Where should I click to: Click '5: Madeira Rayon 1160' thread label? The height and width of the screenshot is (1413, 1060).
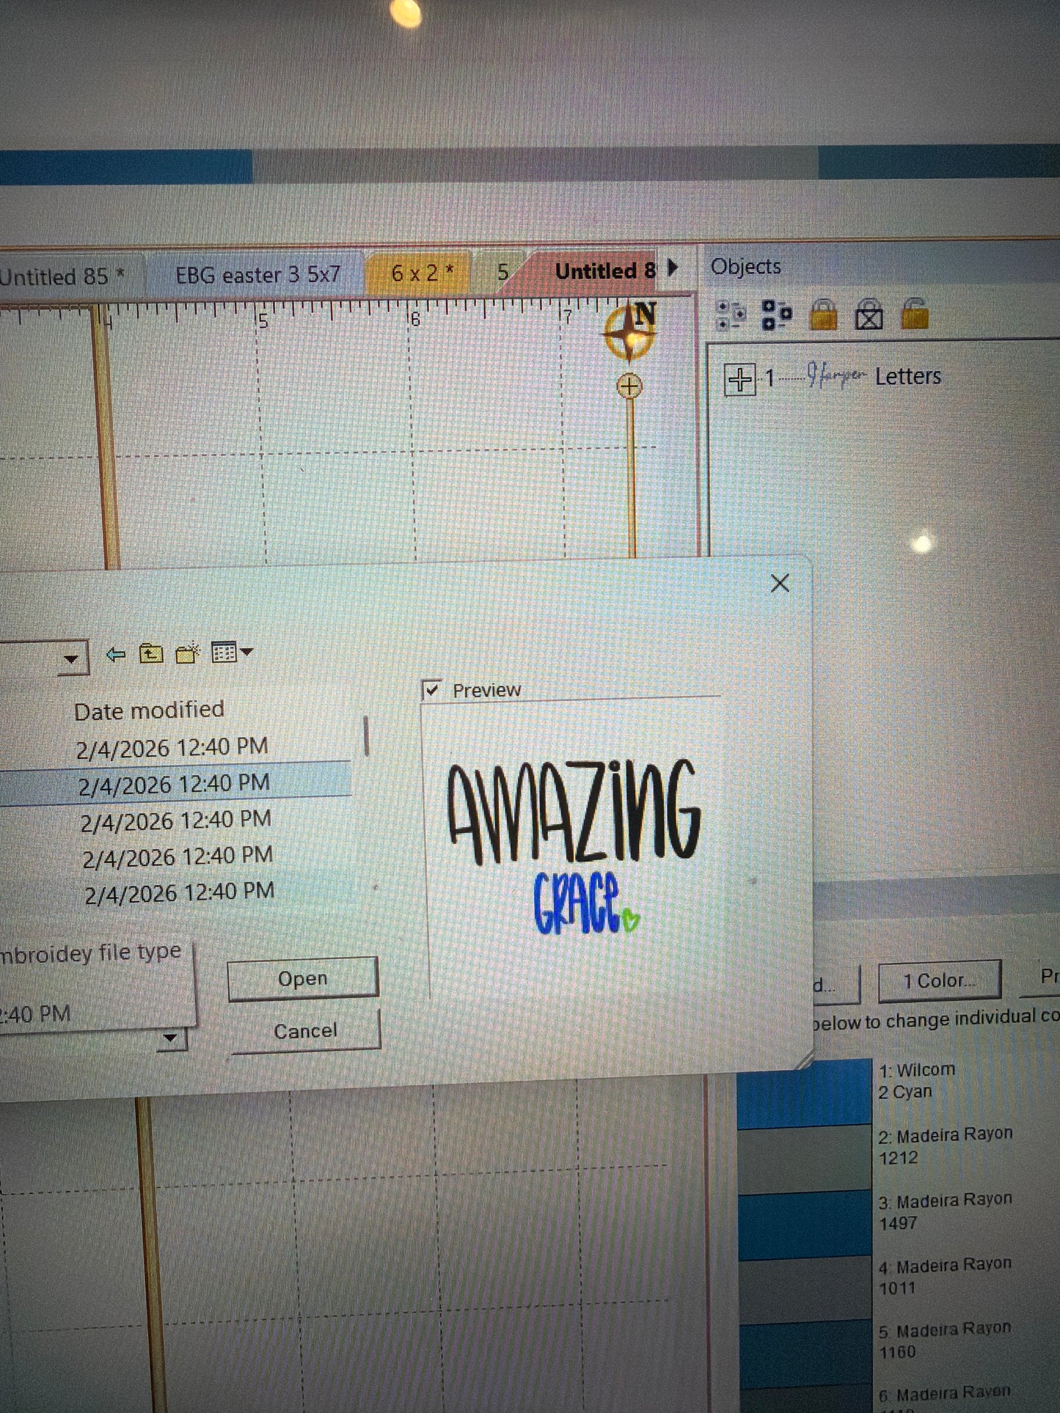(946, 1340)
